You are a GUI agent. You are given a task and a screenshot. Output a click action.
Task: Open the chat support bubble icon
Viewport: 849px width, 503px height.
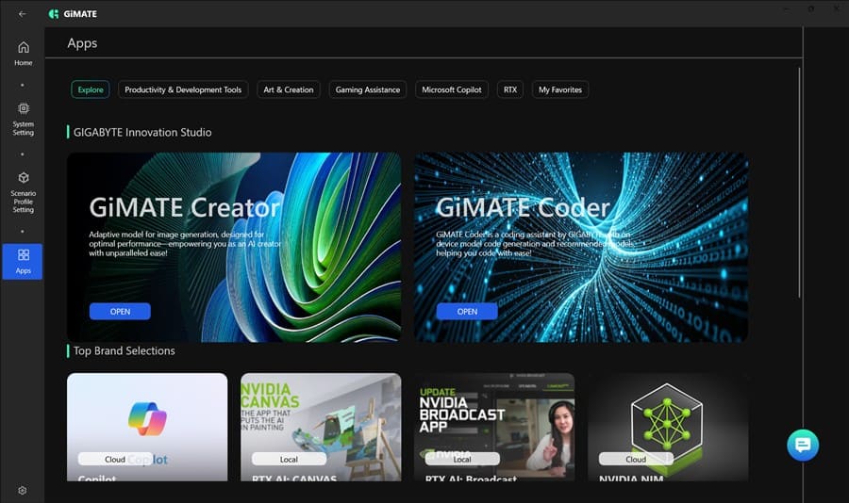(803, 445)
